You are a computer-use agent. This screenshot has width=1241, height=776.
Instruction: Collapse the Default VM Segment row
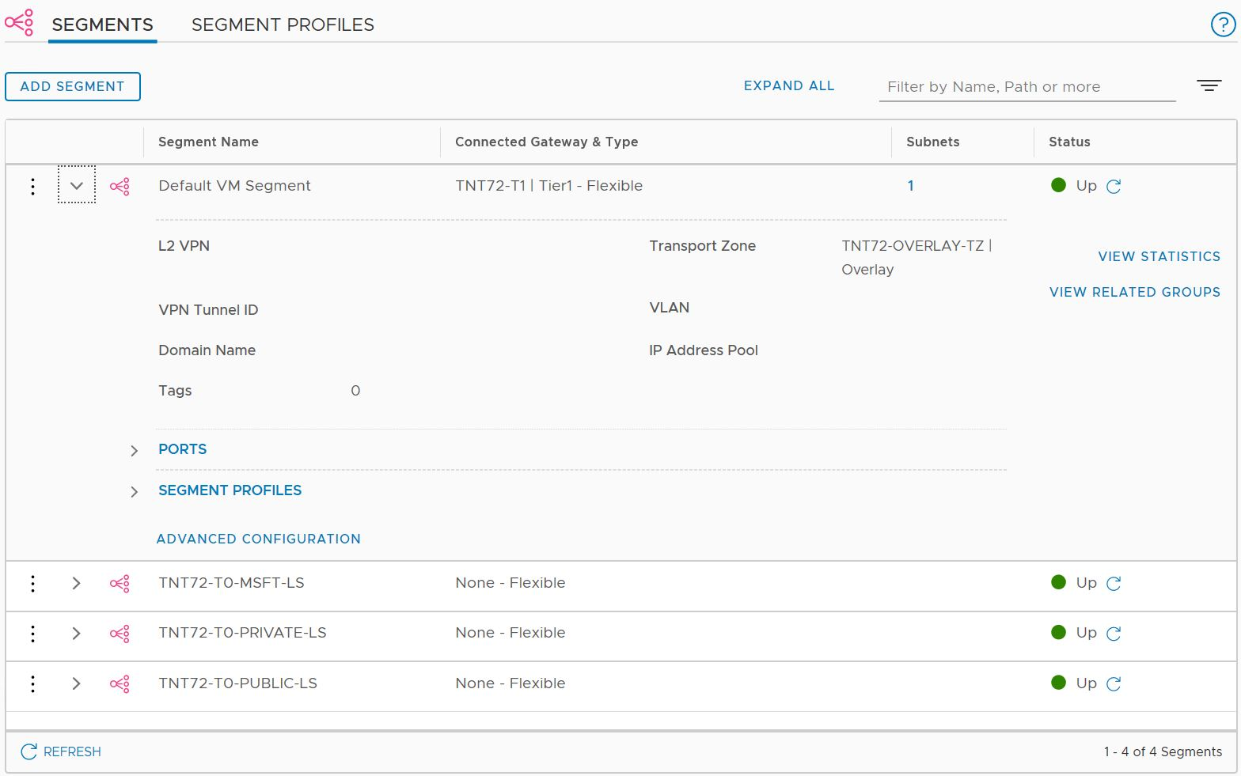(77, 186)
